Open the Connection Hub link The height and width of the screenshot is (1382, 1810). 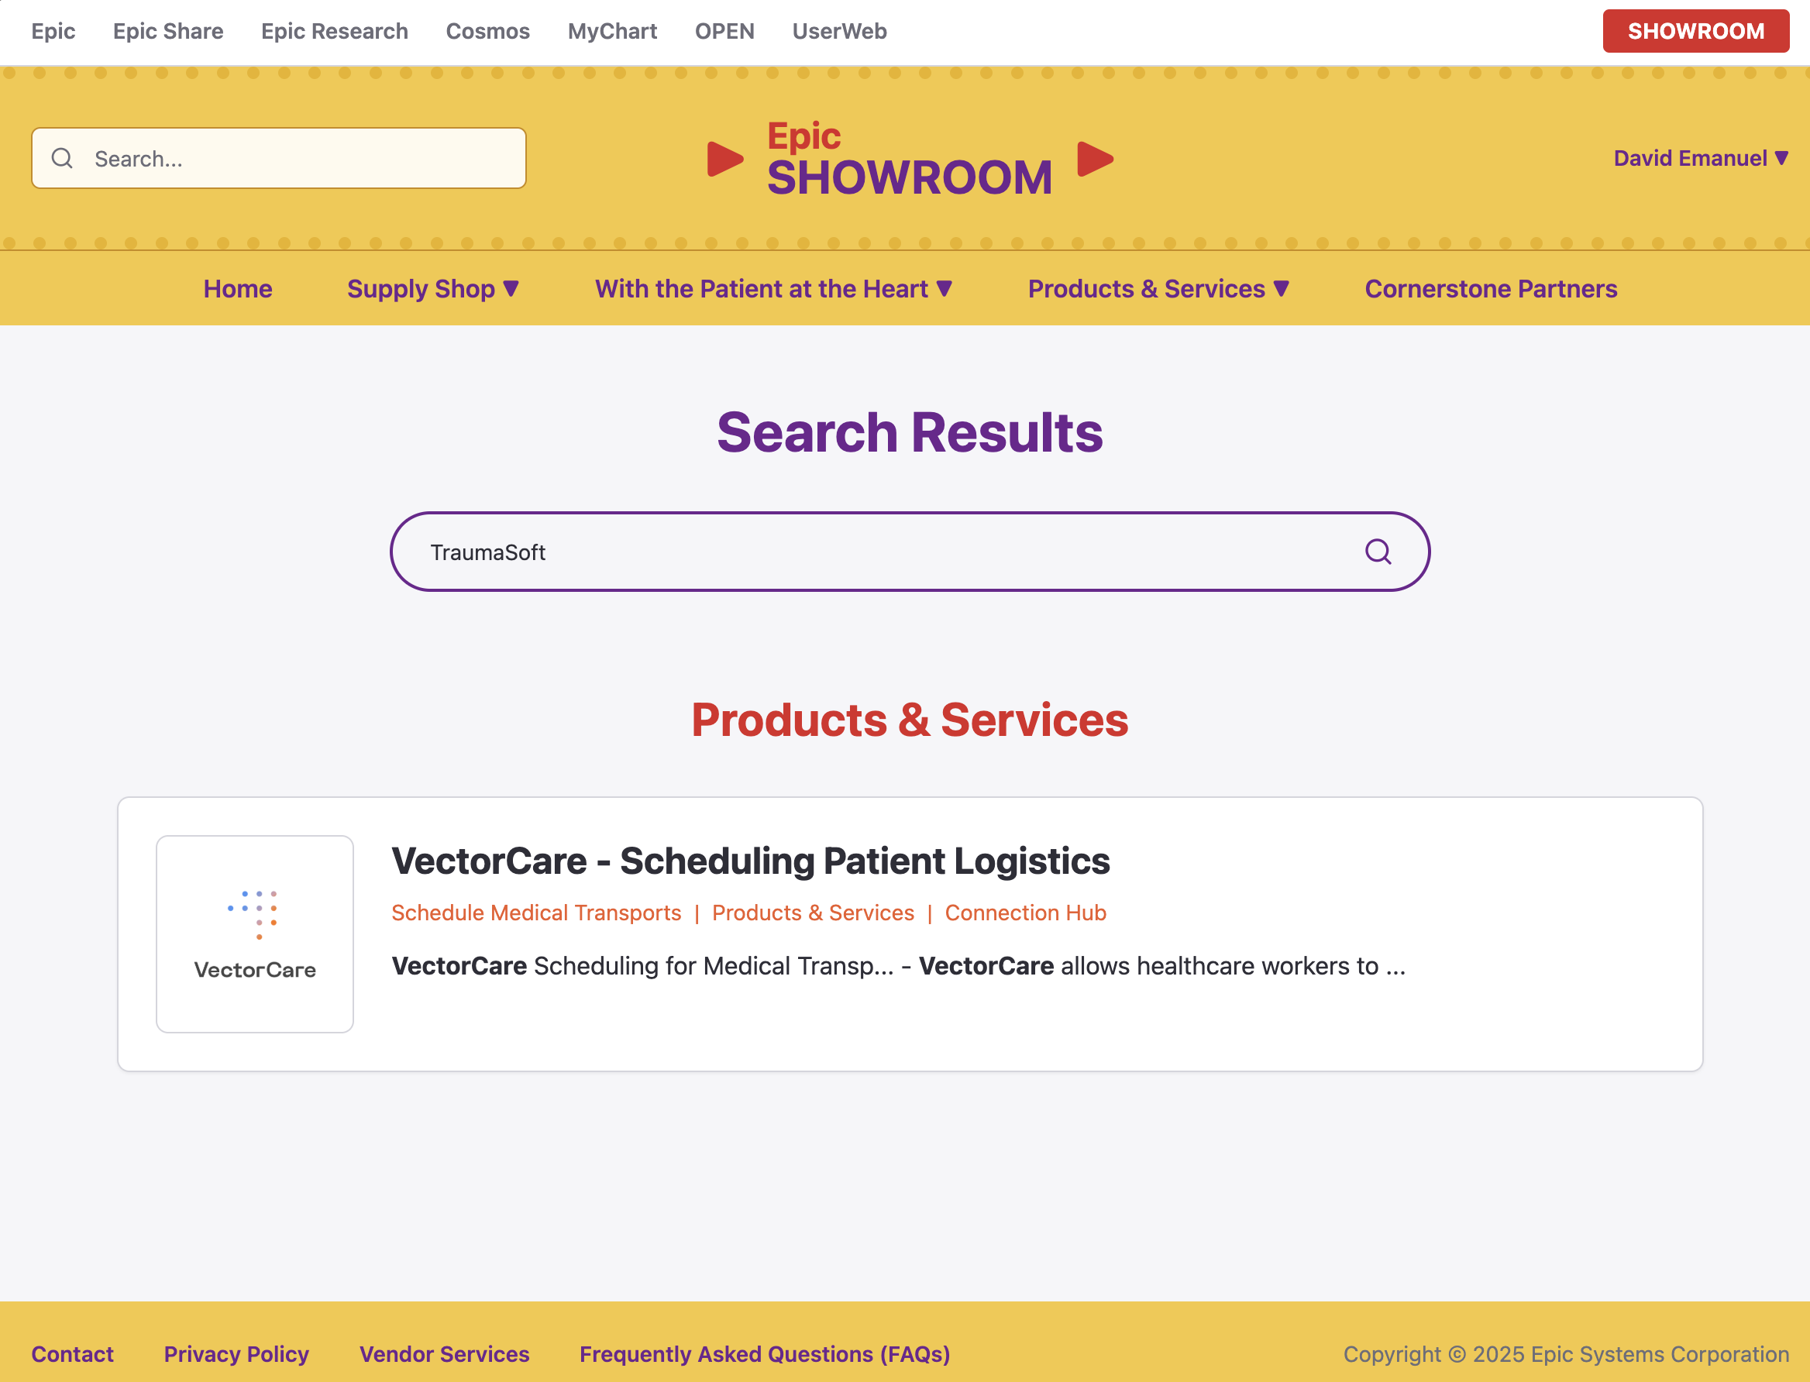click(x=1025, y=913)
